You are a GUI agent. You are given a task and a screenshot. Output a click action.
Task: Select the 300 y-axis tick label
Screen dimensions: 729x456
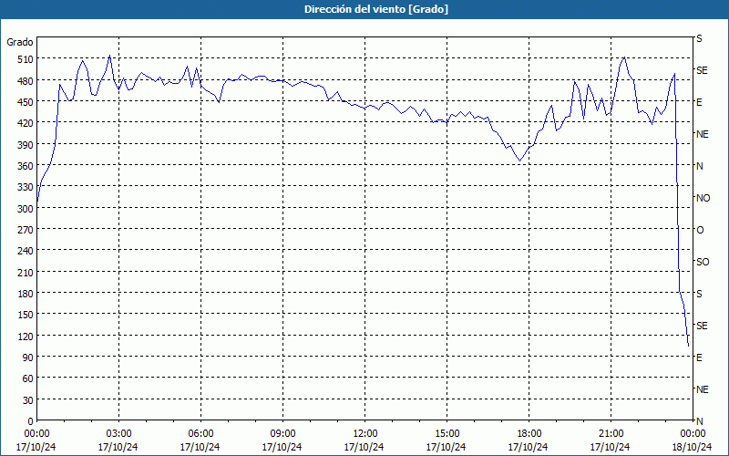[26, 209]
